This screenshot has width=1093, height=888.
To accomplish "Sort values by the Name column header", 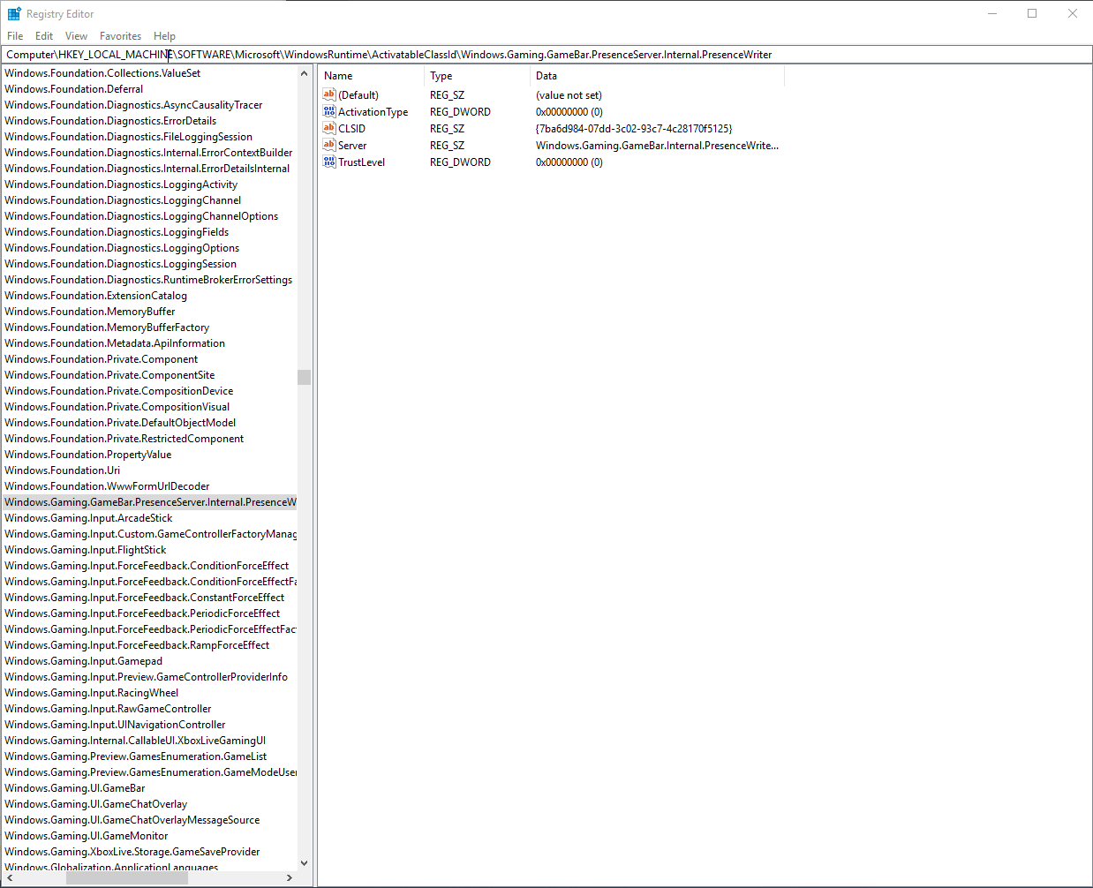I will [x=371, y=76].
